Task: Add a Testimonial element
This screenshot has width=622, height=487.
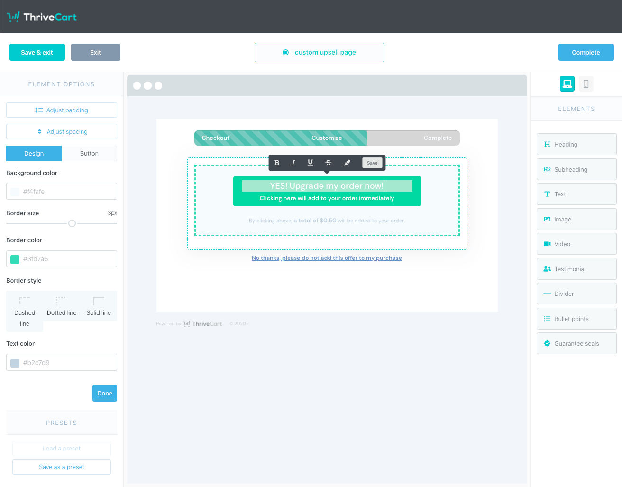Action: (576, 269)
